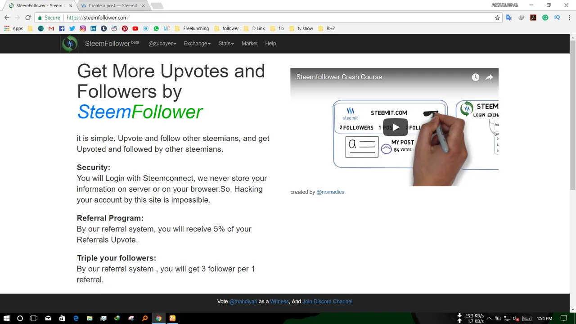Go back using the browser back arrow
The image size is (576, 324).
(7, 18)
